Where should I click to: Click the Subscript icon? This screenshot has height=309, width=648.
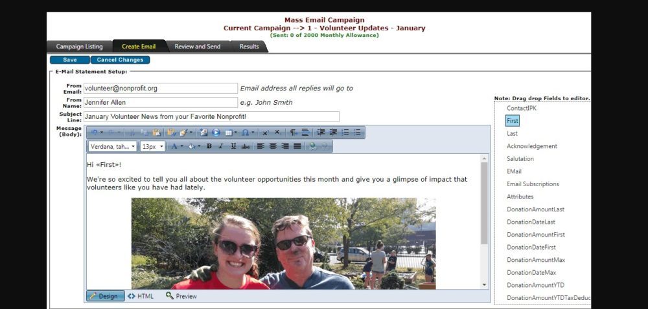pyautogui.click(x=277, y=133)
